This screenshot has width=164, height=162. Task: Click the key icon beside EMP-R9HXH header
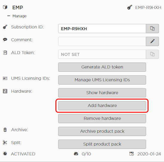pyautogui.click(x=130, y=7)
